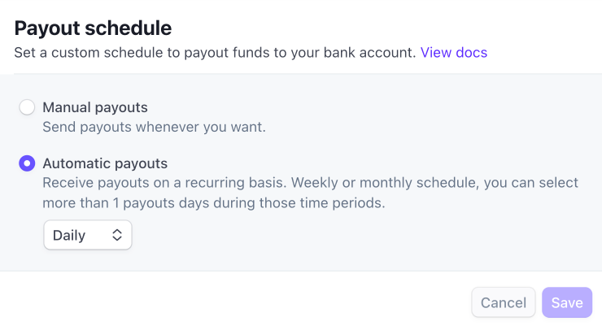Click the "Manual payouts" label text
This screenshot has height=330, width=602.
click(95, 107)
